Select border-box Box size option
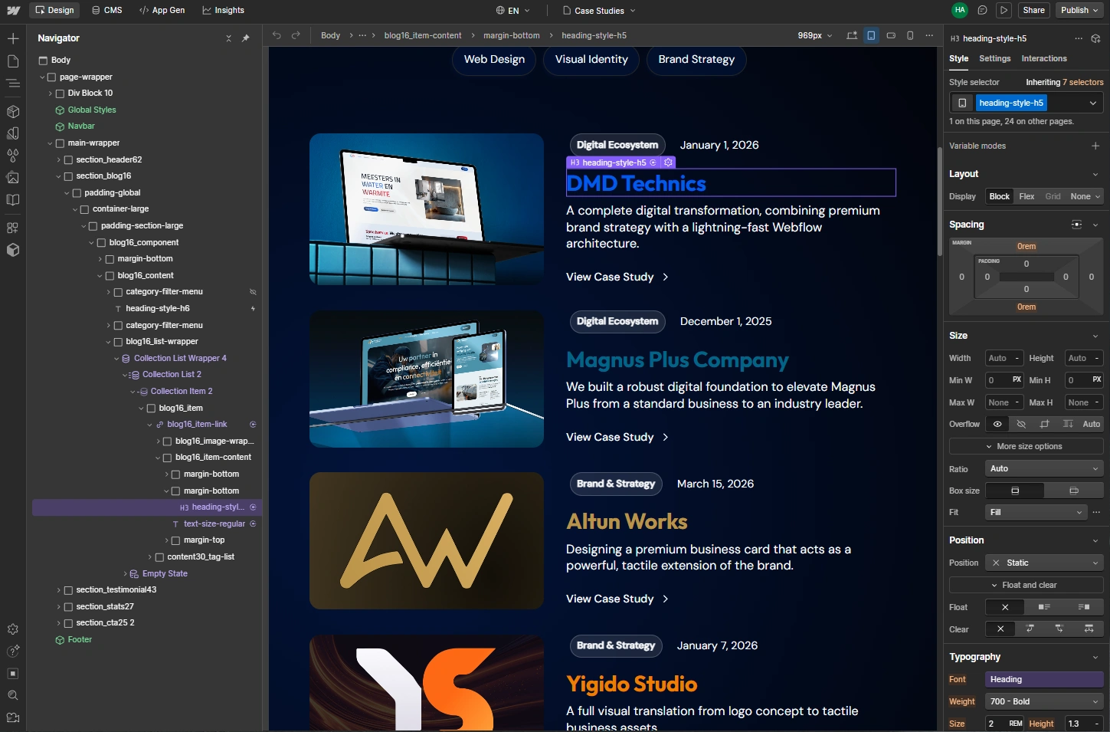 (1015, 491)
